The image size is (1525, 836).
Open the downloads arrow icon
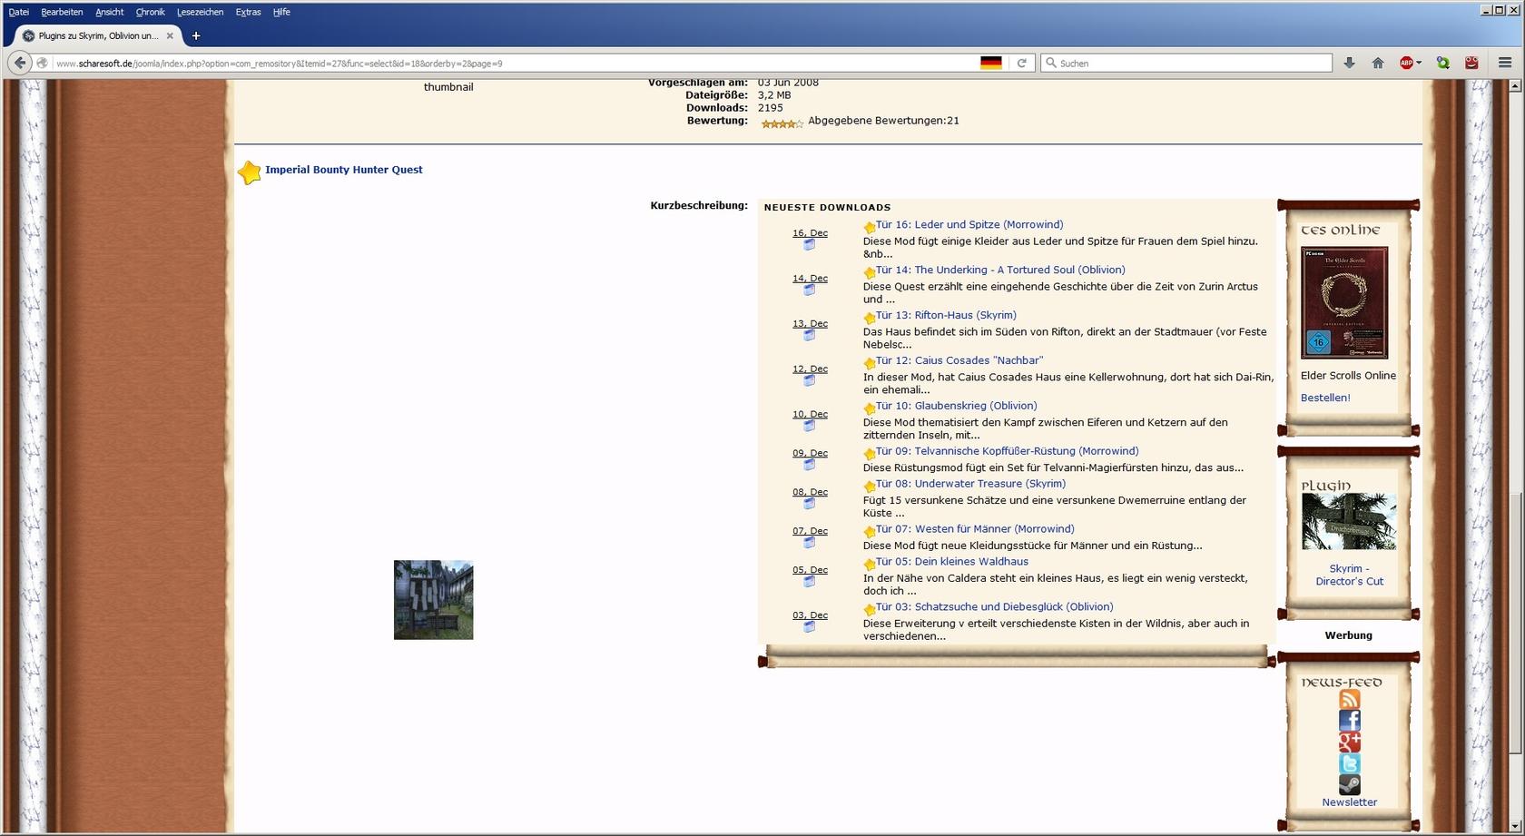(x=1349, y=63)
